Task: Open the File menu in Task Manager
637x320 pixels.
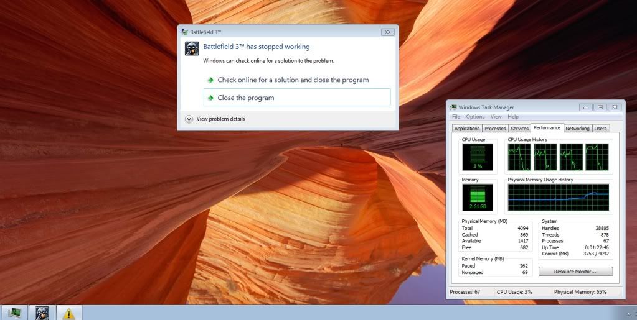Action: pyautogui.click(x=456, y=116)
